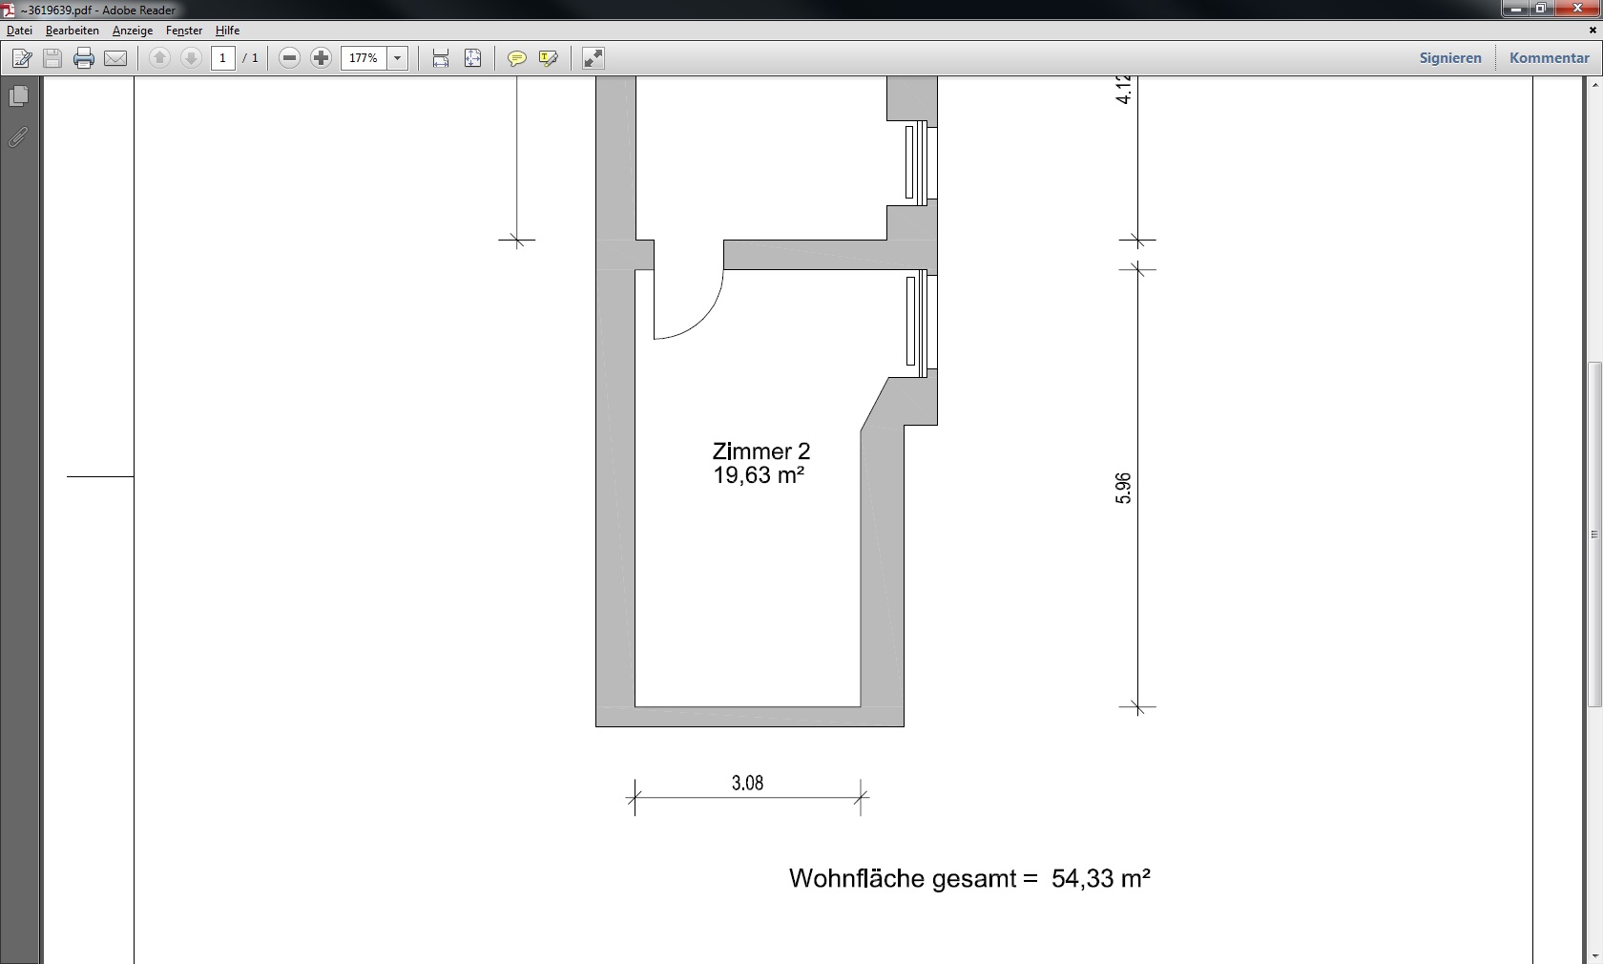
Task: Toggle fit one full page view
Action: 472,58
